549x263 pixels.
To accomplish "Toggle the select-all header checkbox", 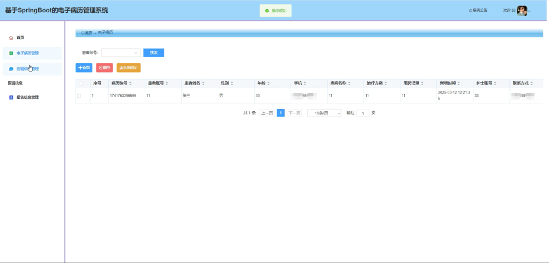I will pos(81,83).
